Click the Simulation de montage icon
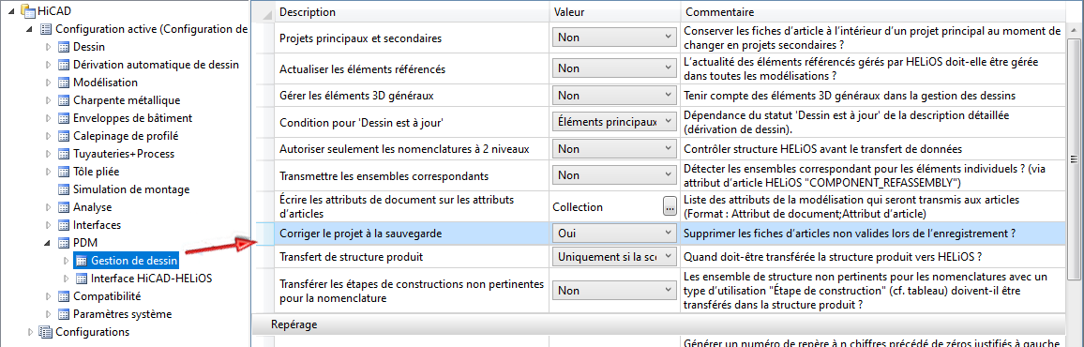1084x347 pixels. point(64,189)
